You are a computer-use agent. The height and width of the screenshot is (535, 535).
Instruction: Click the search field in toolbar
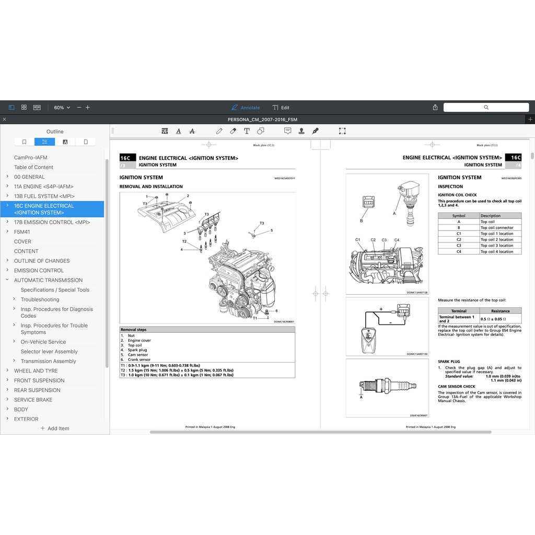pyautogui.click(x=486, y=107)
